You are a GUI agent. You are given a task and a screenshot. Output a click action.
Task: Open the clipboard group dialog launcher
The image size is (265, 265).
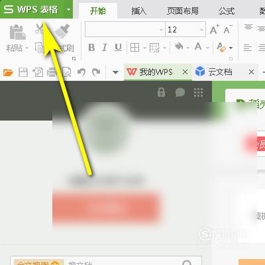[74, 58]
